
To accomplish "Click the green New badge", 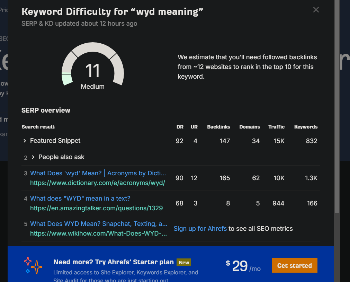I will [x=184, y=263].
